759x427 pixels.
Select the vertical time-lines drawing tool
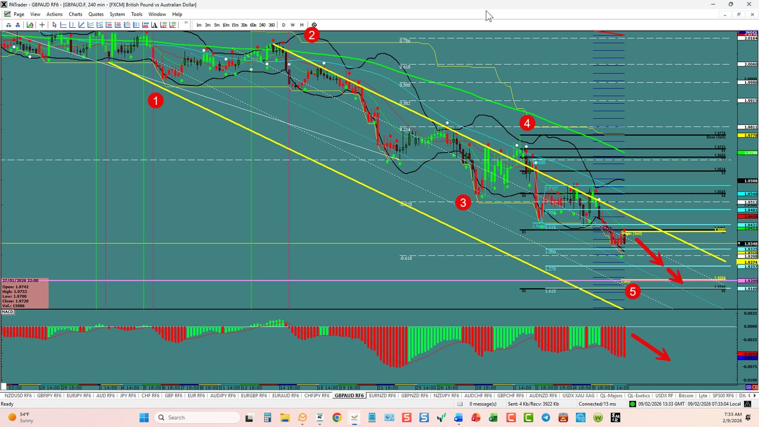[136, 25]
